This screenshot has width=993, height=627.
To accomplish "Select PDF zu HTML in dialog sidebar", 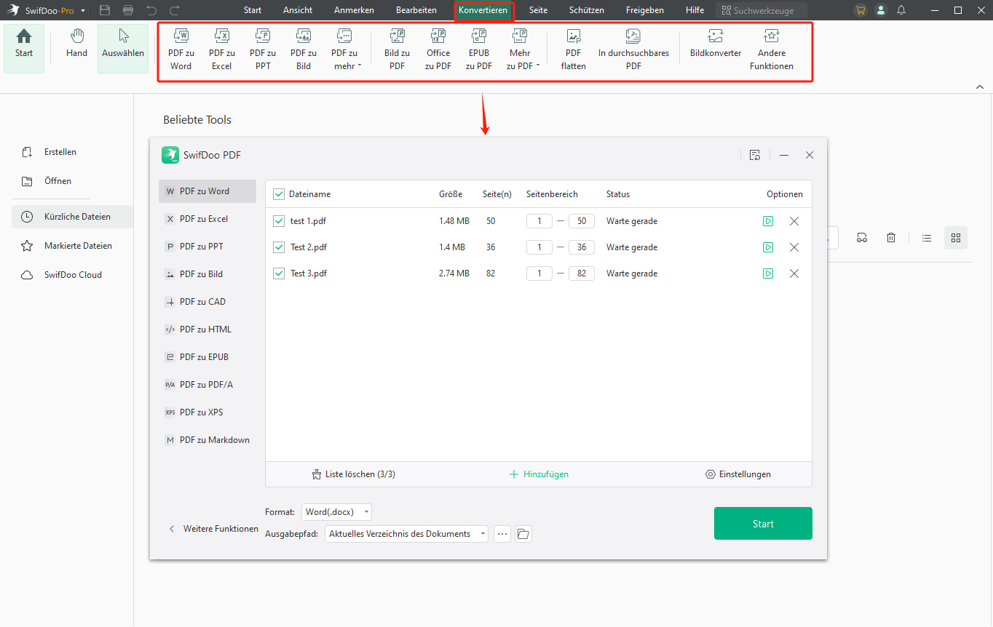I will (x=207, y=330).
